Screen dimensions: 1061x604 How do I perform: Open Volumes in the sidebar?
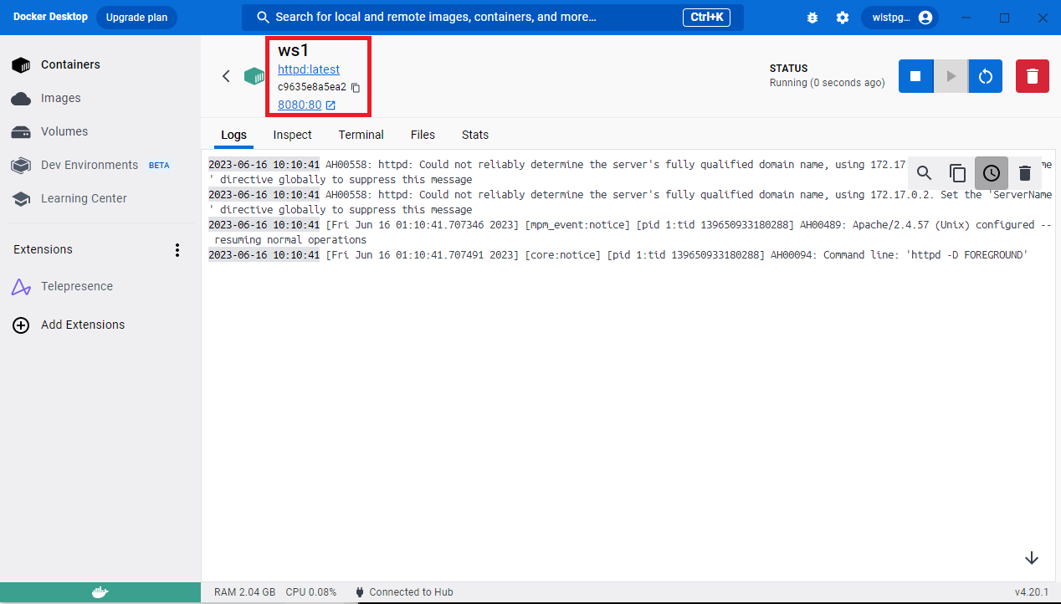tap(100, 131)
